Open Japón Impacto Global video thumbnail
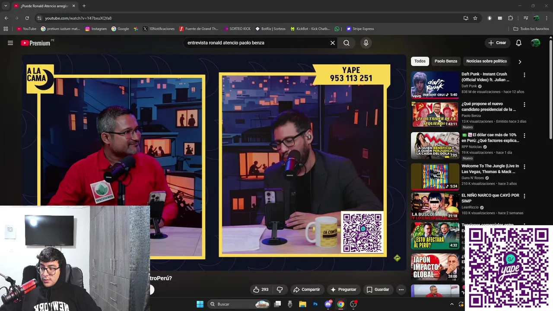The height and width of the screenshot is (311, 553). point(435,267)
